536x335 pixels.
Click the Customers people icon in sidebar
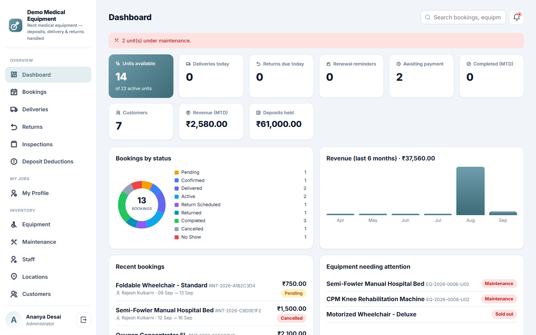14,294
